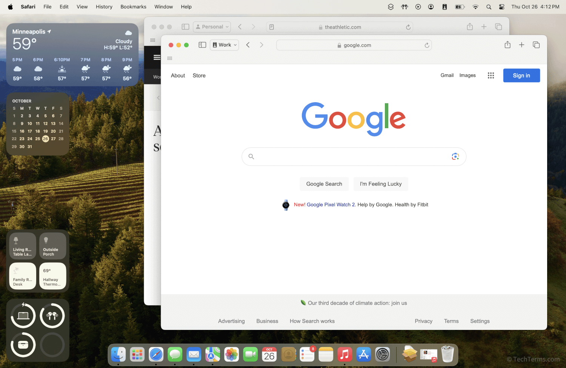Image resolution: width=566 pixels, height=368 pixels.
Task: Click the Google Search button
Action: [324, 184]
